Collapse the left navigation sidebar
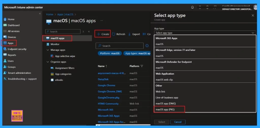The width and height of the screenshot is (260, 128). [x=40, y=14]
